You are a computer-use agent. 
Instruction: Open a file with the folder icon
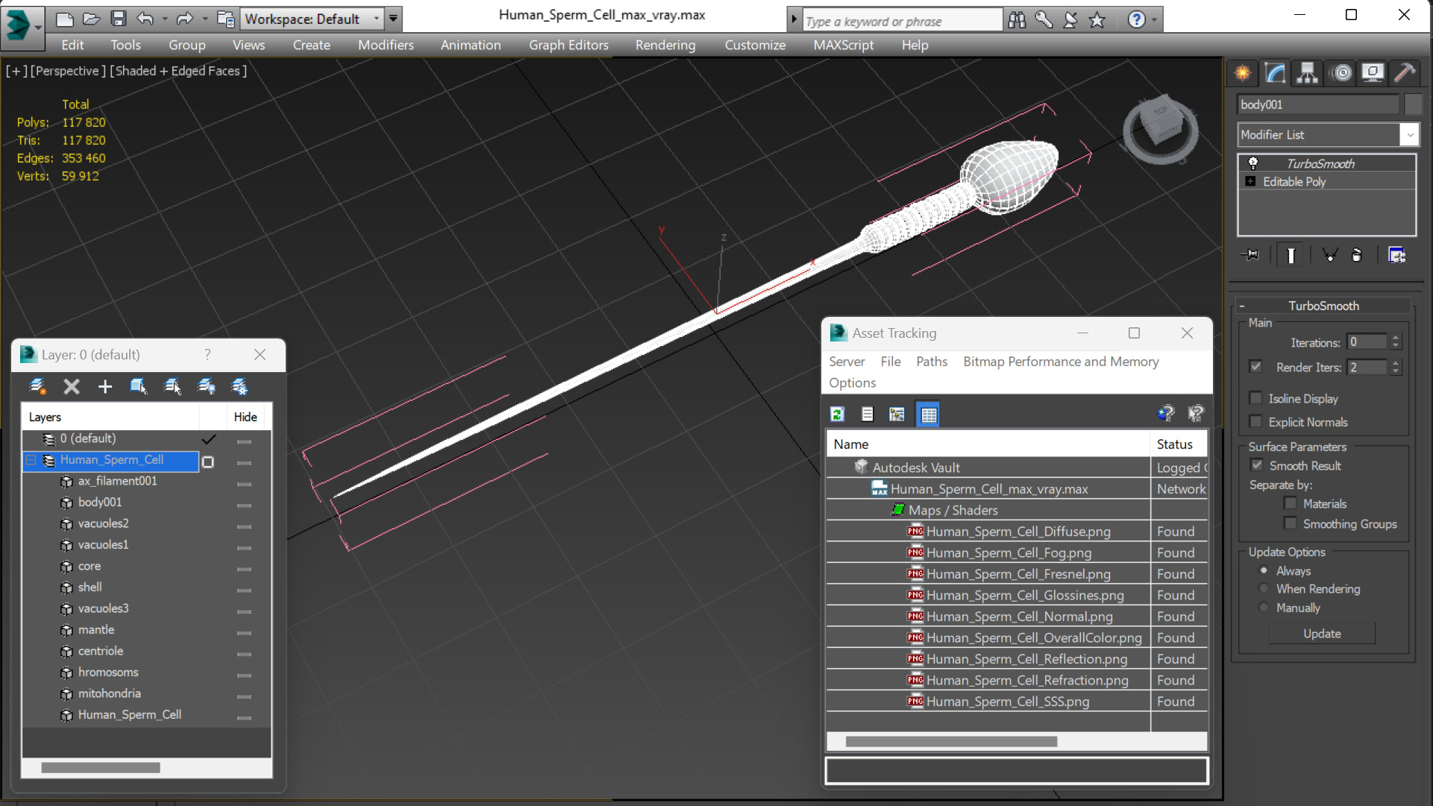coord(91,19)
